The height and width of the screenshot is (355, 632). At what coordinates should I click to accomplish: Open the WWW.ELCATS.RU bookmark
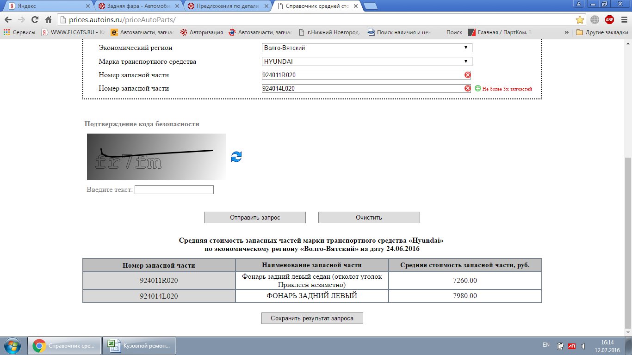73,32
